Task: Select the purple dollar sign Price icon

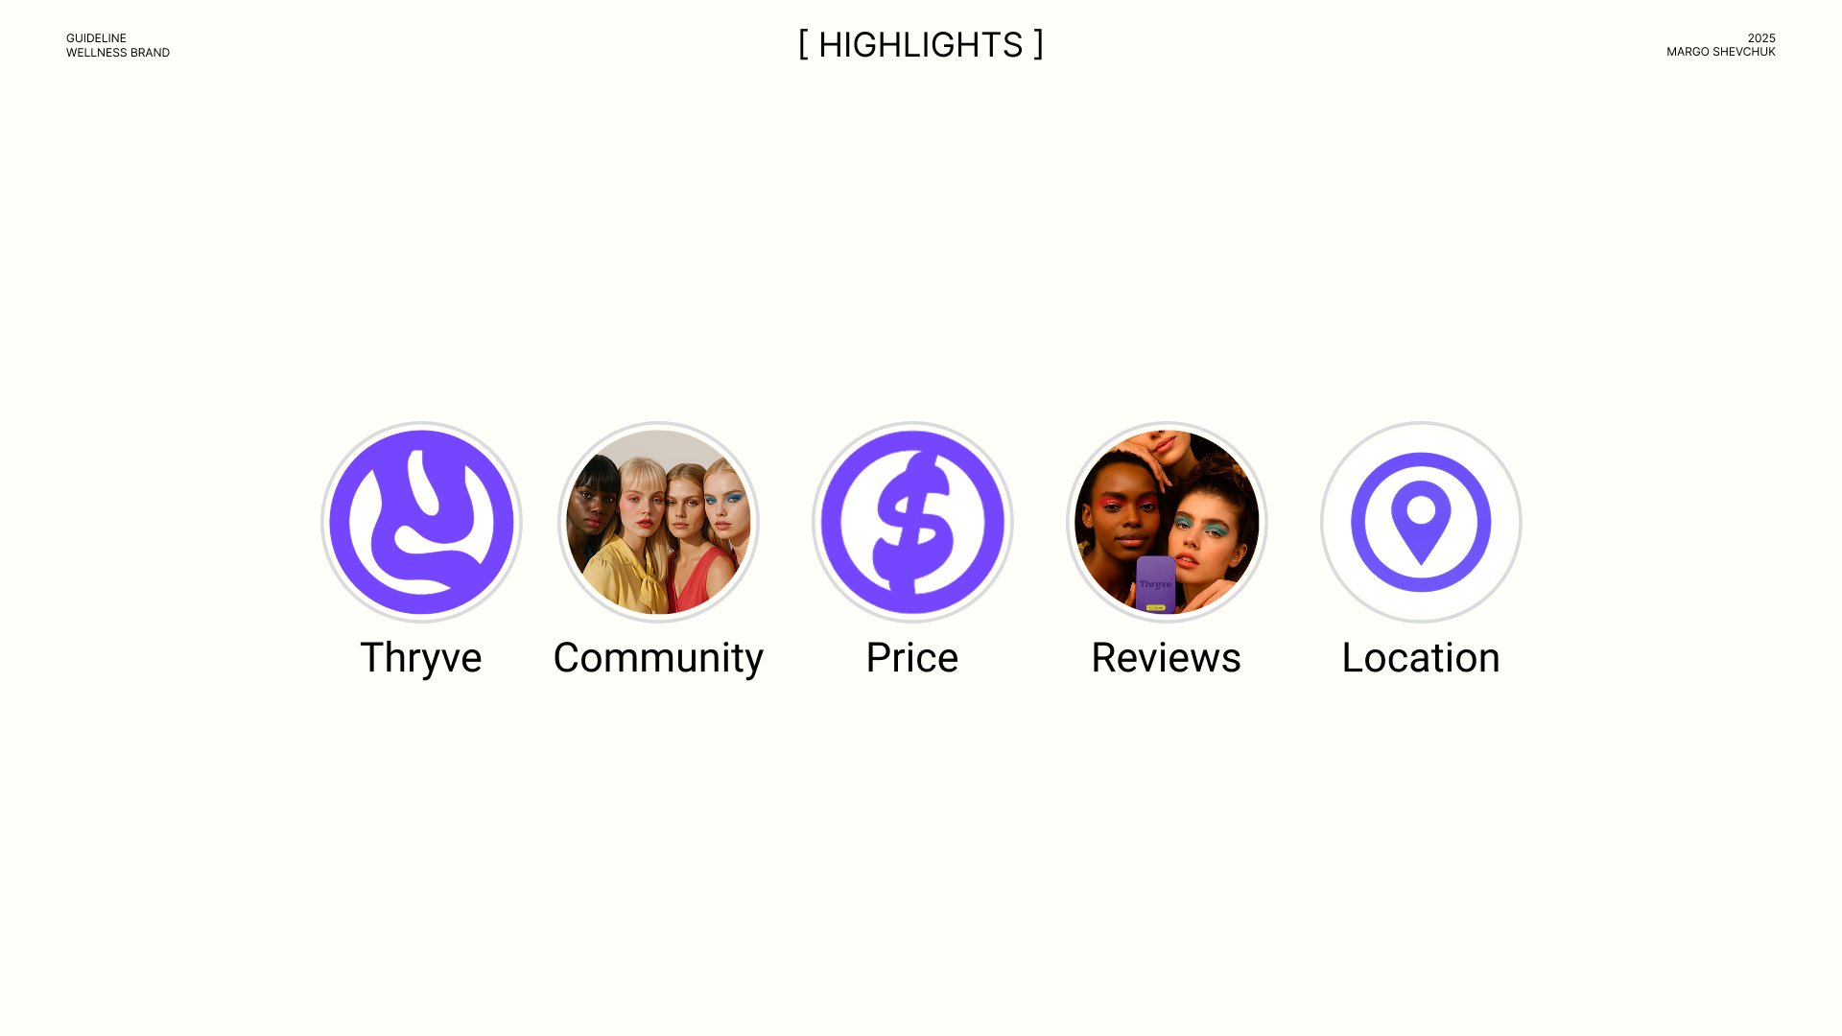Action: click(912, 522)
